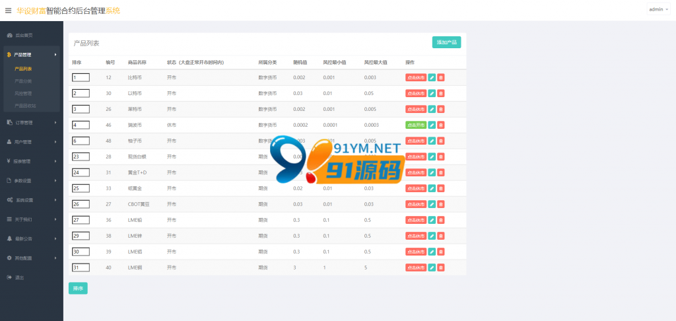Open the 风控管理 submenu item
The height and width of the screenshot is (321, 676).
[23, 93]
